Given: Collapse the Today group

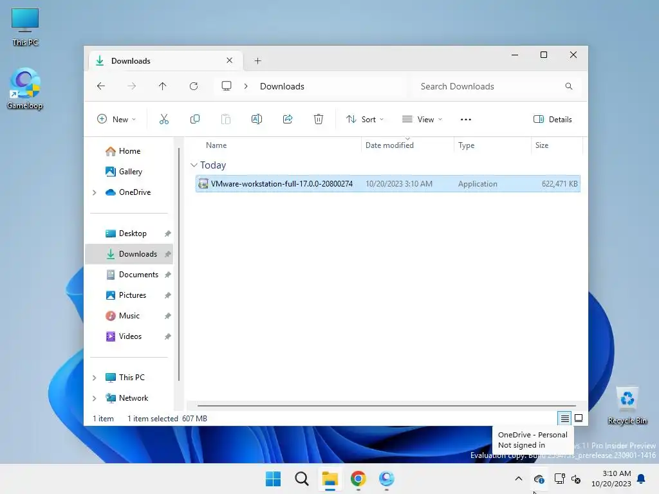Looking at the screenshot, I should pyautogui.click(x=194, y=165).
